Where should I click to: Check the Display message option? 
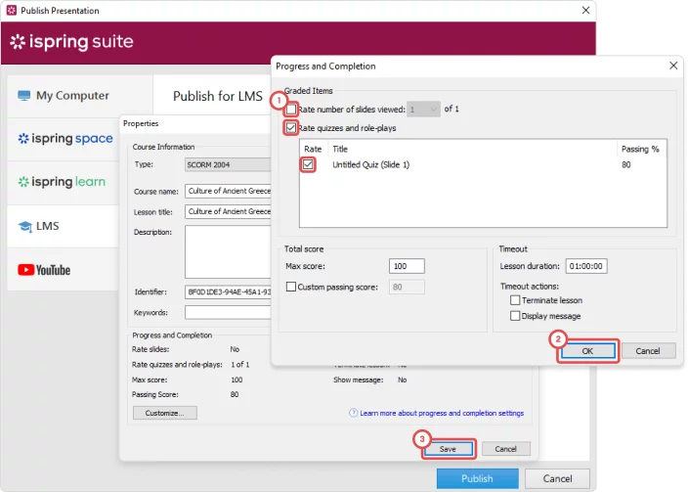tap(515, 316)
